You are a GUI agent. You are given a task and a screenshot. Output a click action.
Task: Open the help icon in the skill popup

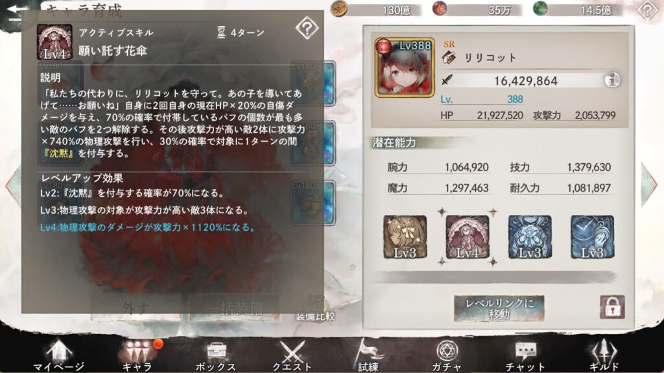click(x=307, y=28)
